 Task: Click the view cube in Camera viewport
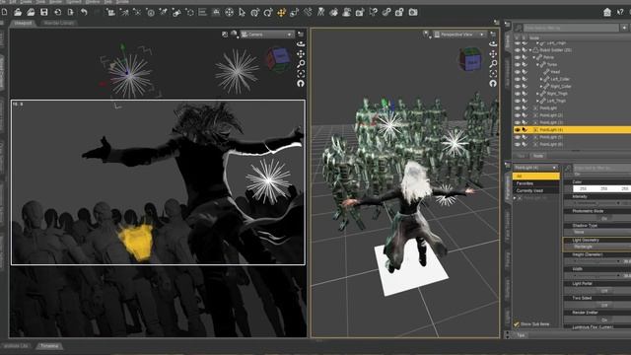click(x=278, y=59)
